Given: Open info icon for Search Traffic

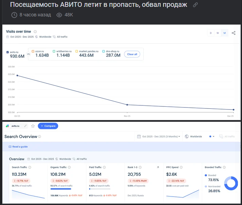Looking at the screenshot, I should point(30,167).
